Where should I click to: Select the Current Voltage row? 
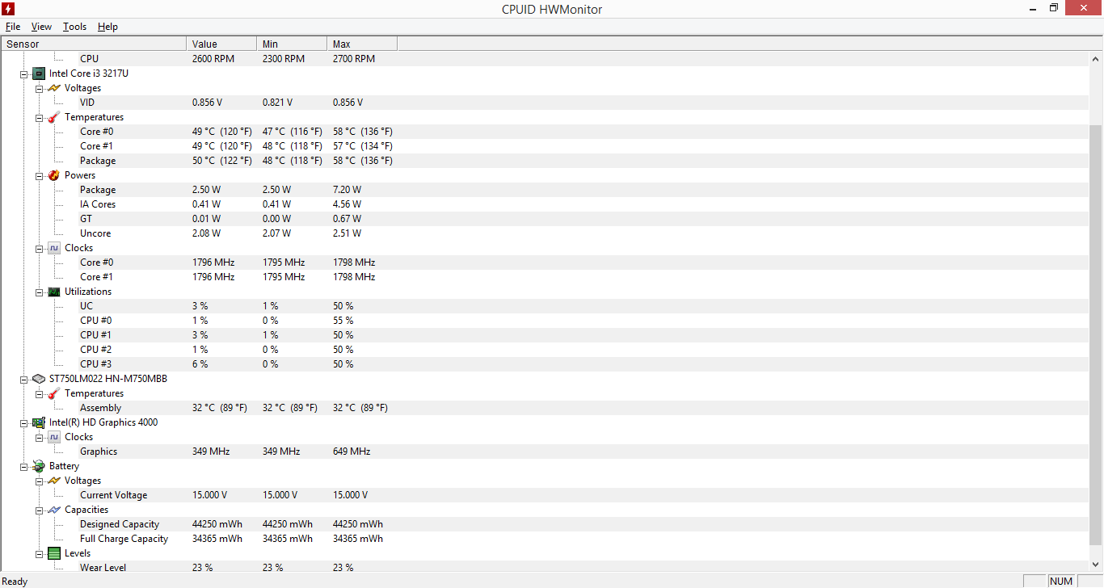pyautogui.click(x=545, y=495)
